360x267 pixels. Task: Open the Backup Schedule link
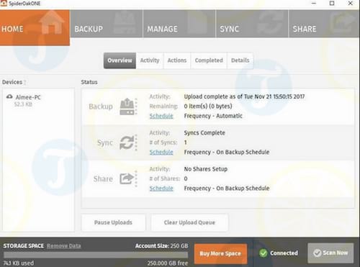click(x=161, y=116)
